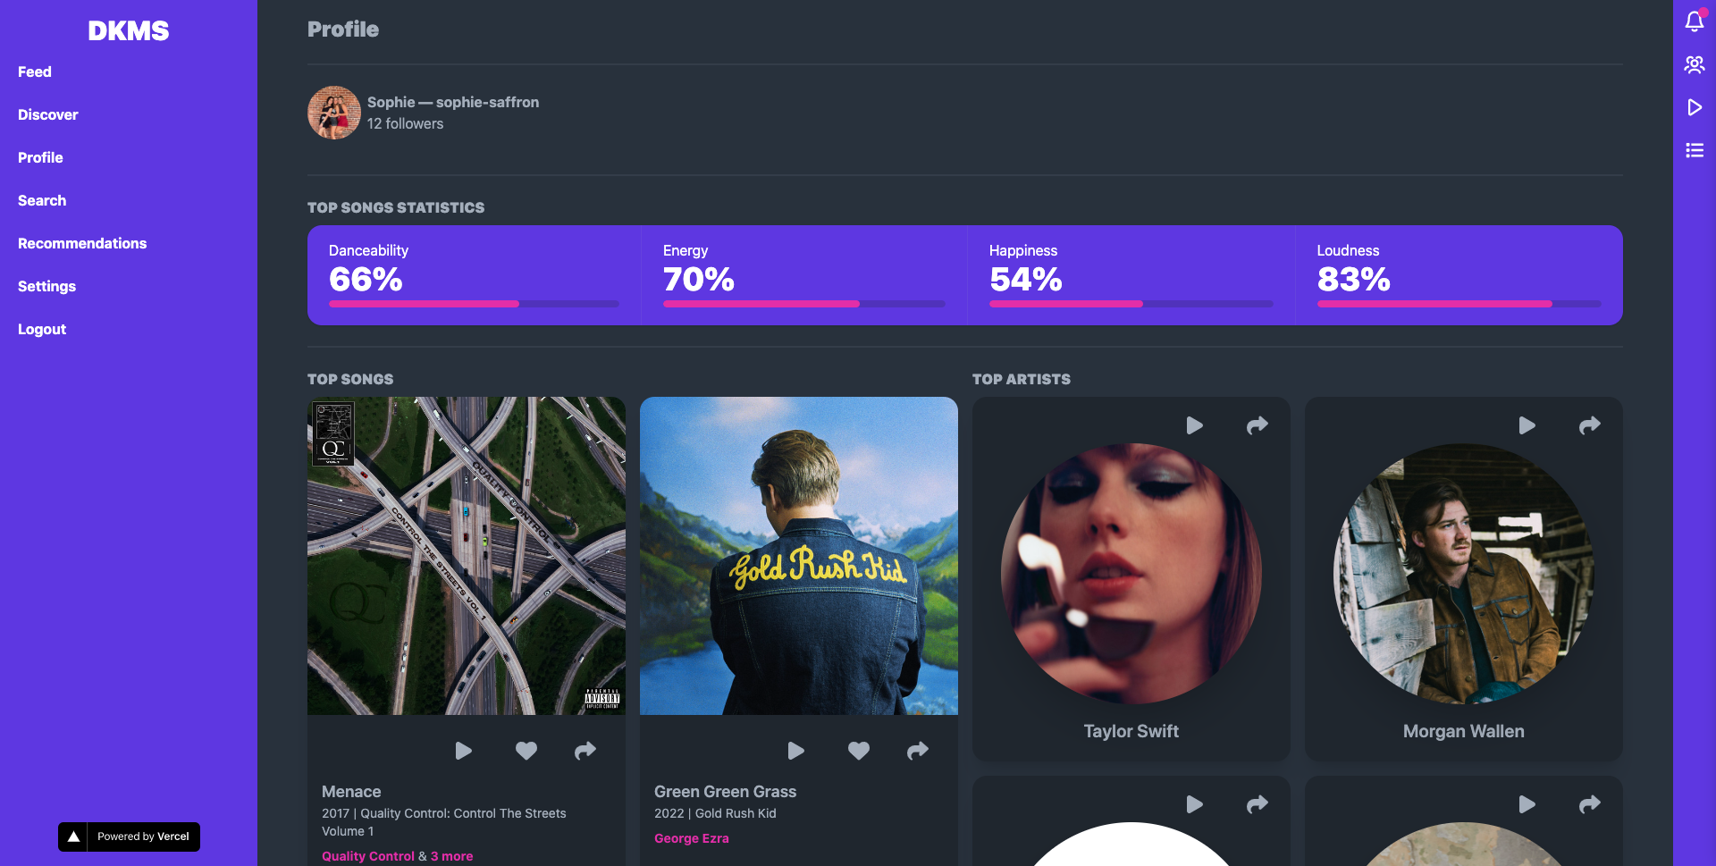Open the queue list icon
This screenshot has height=866, width=1716.
[1694, 150]
